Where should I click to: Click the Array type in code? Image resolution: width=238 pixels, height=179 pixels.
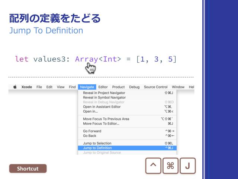[87, 59]
